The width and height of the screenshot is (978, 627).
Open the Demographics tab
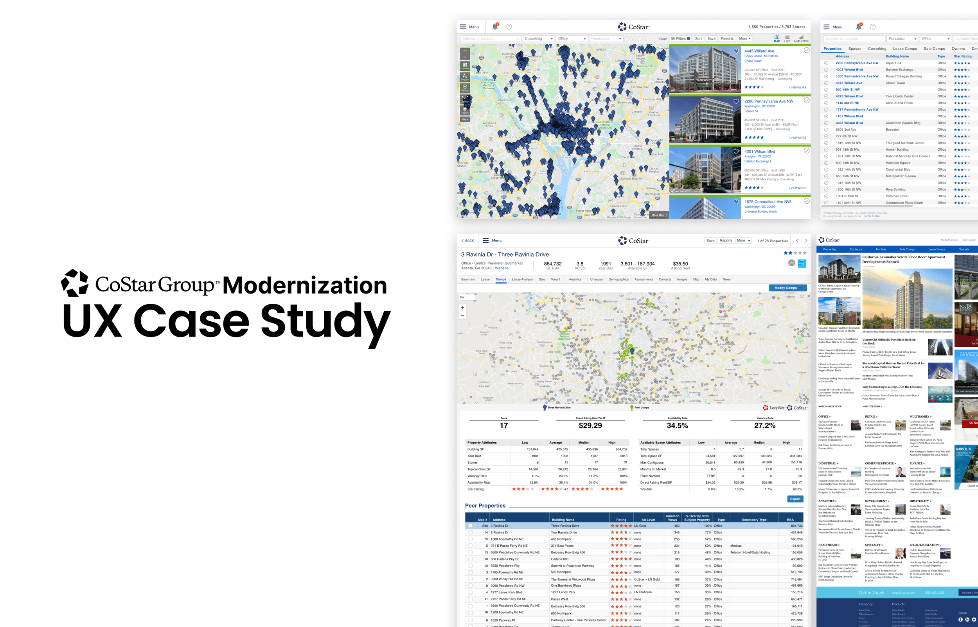(618, 279)
